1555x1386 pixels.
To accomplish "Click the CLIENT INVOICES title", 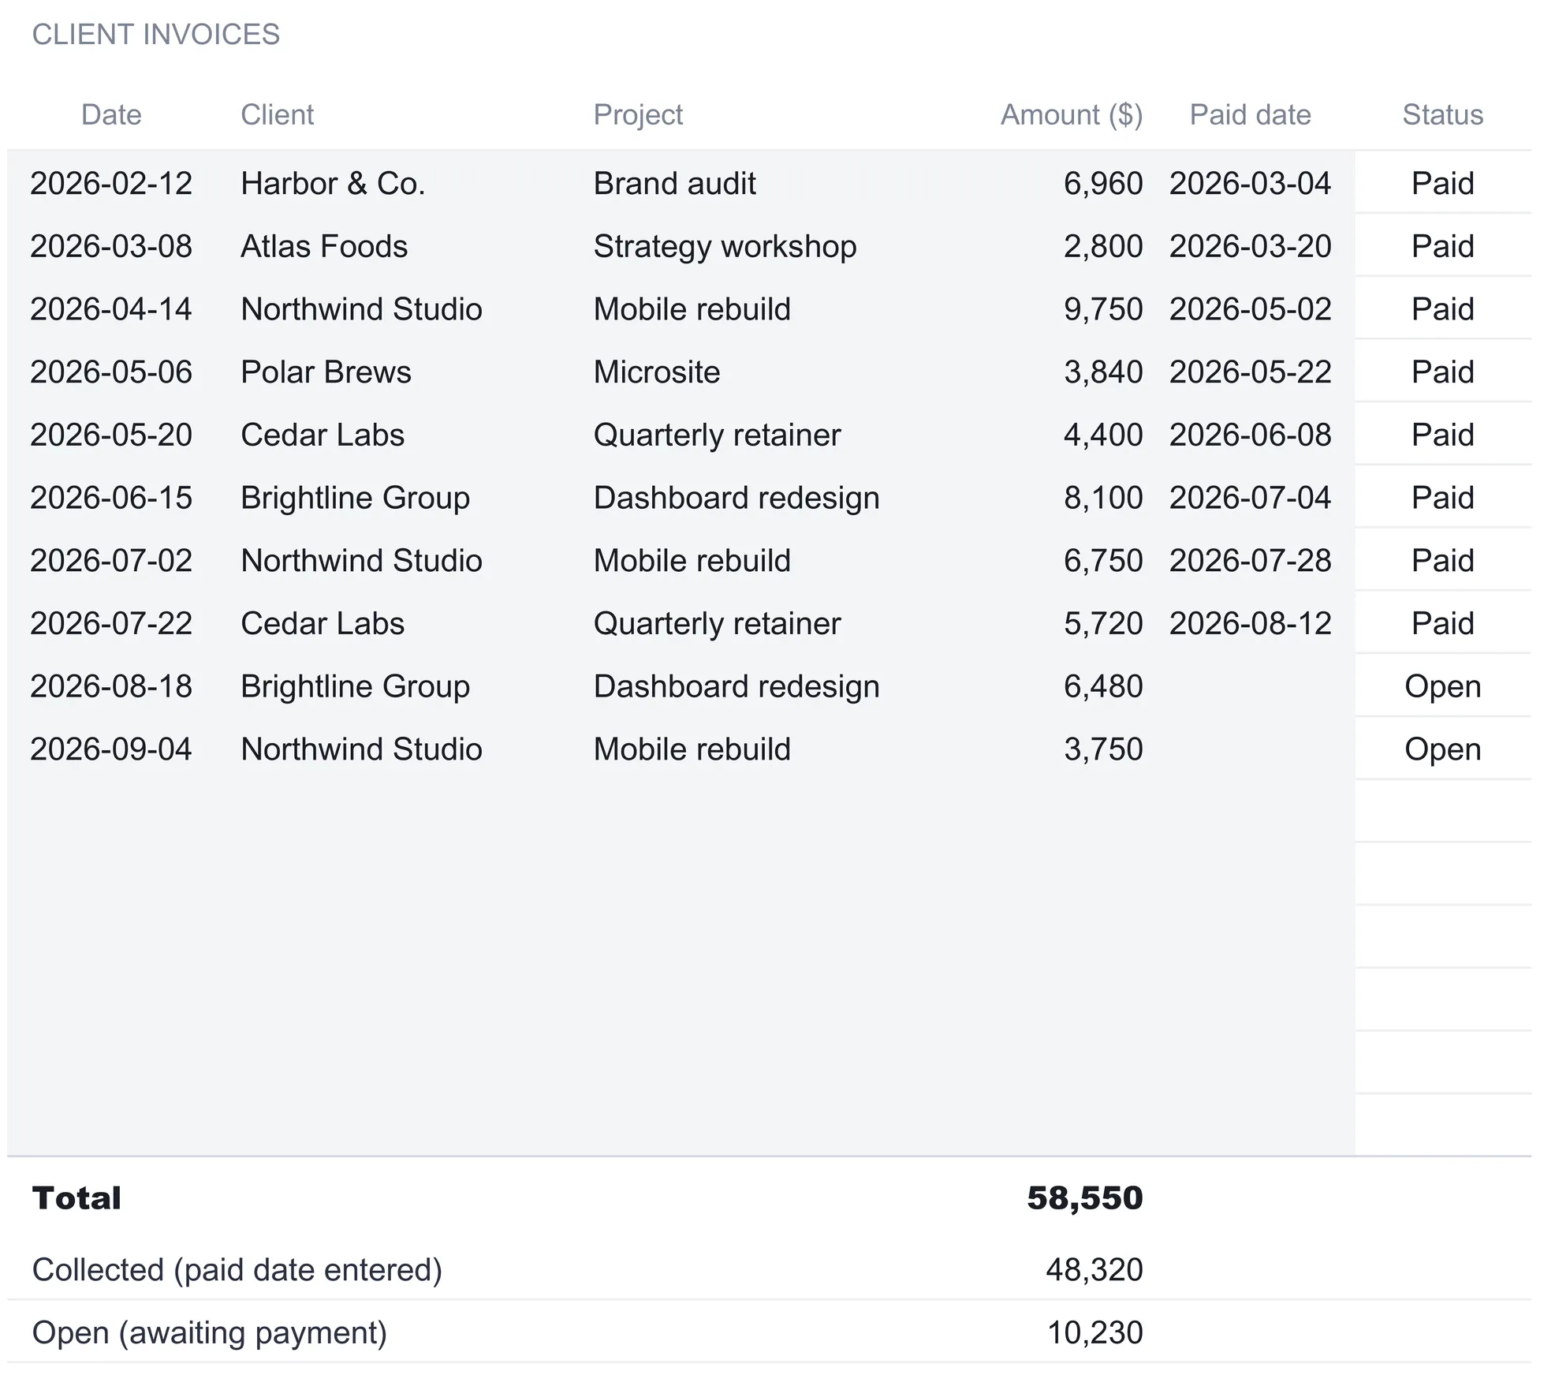I will tap(156, 35).
